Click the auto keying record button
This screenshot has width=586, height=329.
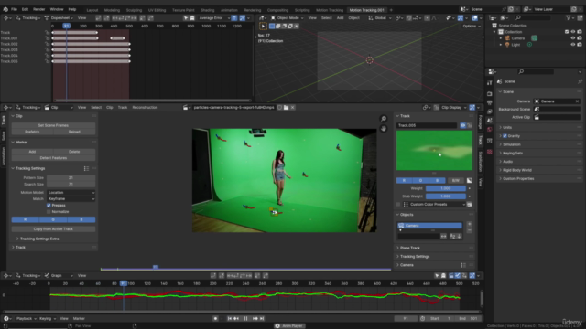215,319
